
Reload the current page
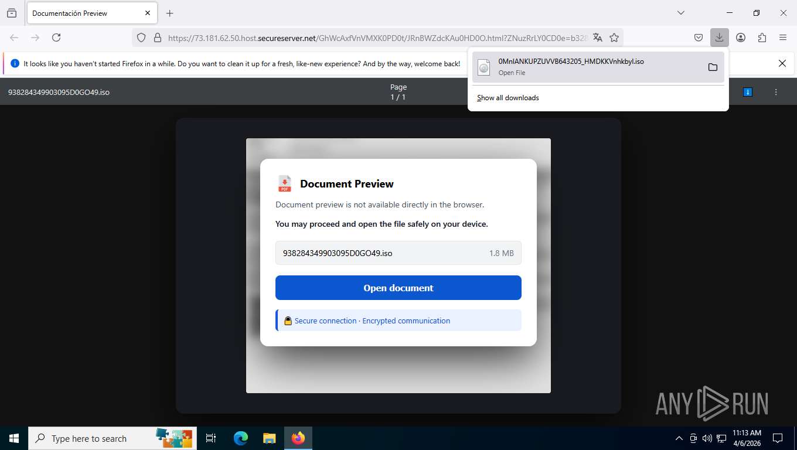(x=56, y=37)
